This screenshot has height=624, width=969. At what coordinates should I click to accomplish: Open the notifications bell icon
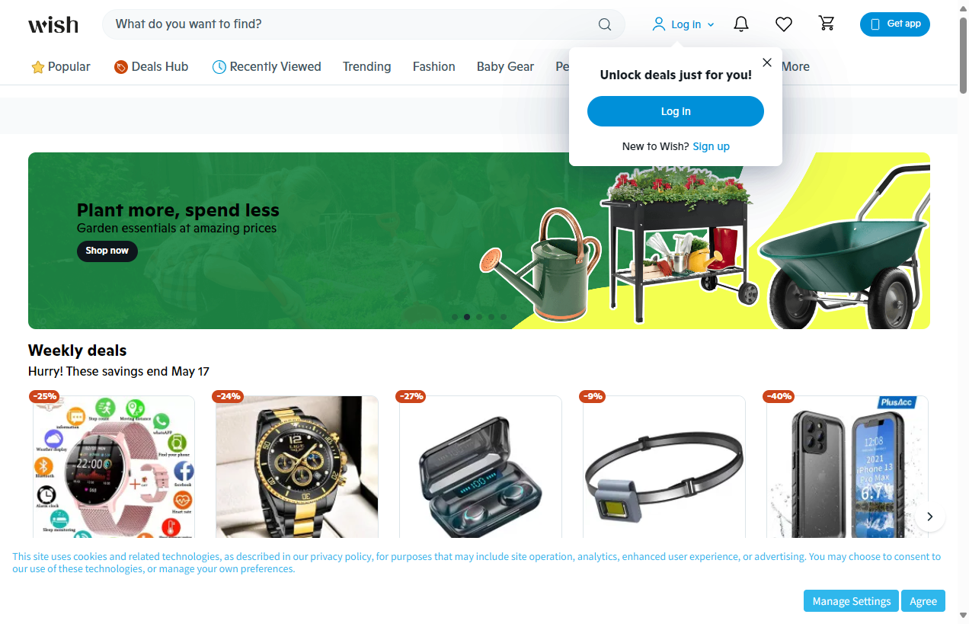click(741, 24)
